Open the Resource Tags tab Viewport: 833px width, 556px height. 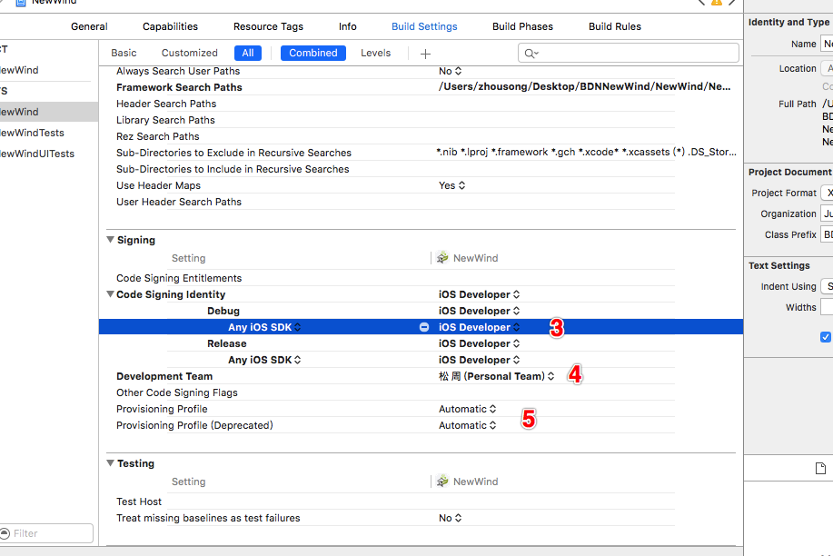[x=268, y=26]
